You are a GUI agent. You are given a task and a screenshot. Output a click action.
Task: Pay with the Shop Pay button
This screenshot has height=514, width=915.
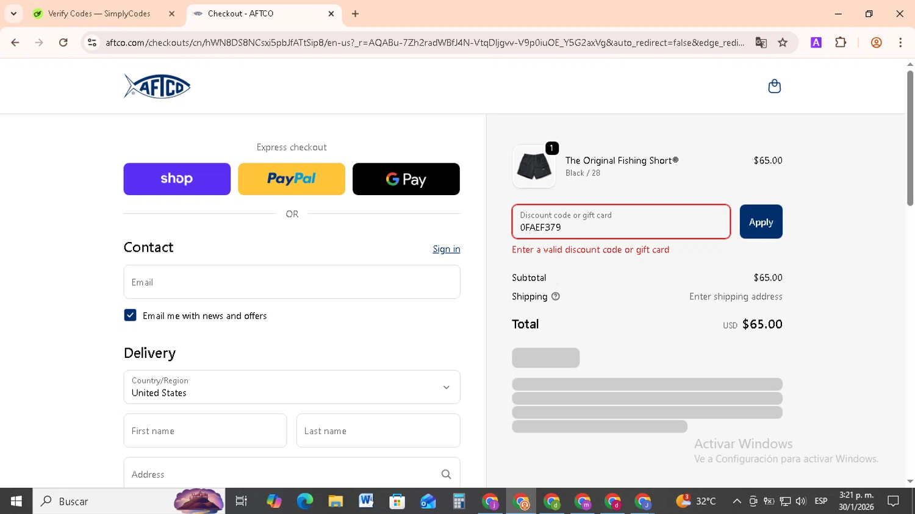click(x=177, y=179)
